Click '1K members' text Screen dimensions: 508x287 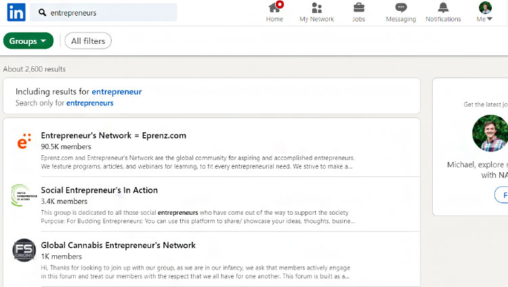click(x=61, y=257)
